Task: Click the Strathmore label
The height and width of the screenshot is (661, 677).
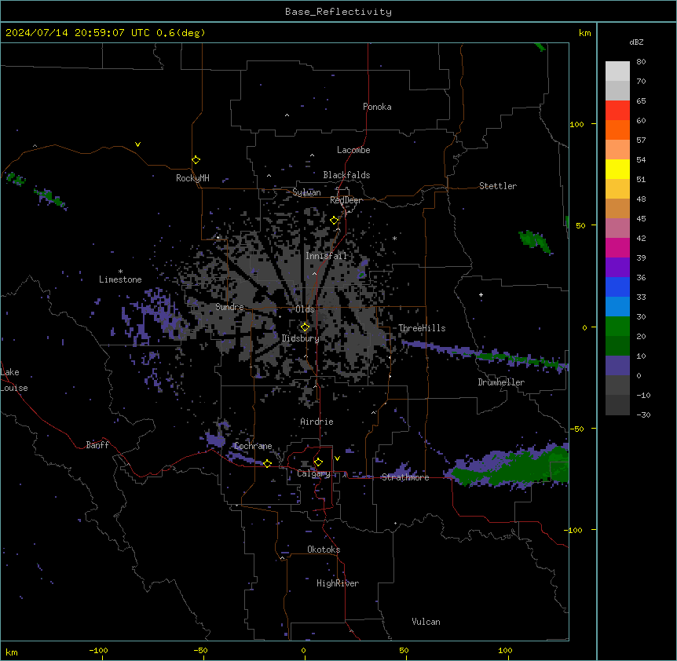Action: tap(405, 477)
